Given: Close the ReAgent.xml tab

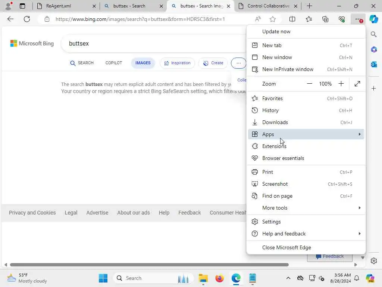Looking at the screenshot, I should 94,6.
